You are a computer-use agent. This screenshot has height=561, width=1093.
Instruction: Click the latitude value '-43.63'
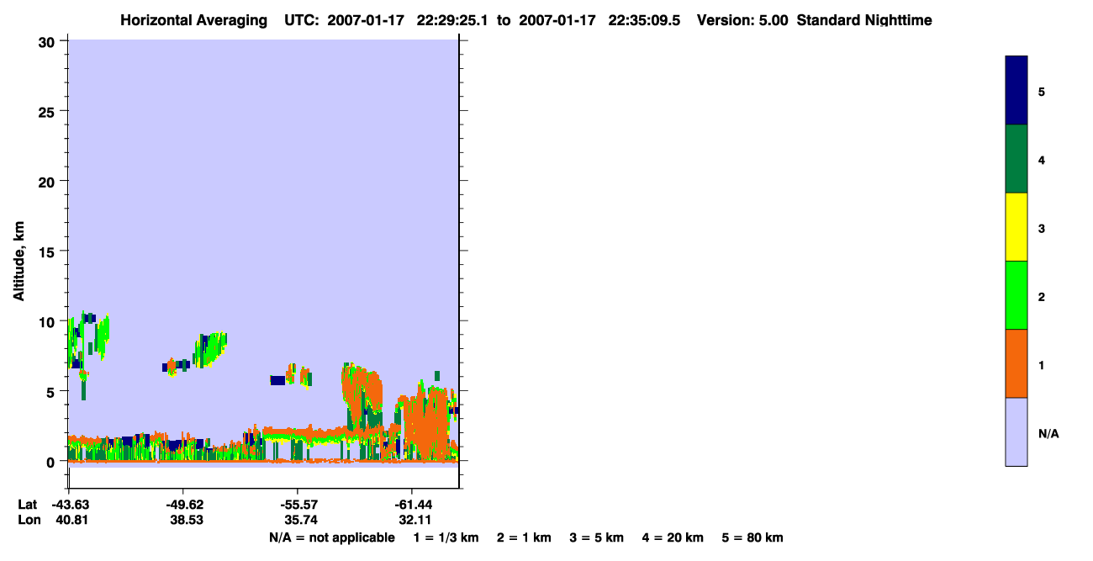[x=69, y=505]
